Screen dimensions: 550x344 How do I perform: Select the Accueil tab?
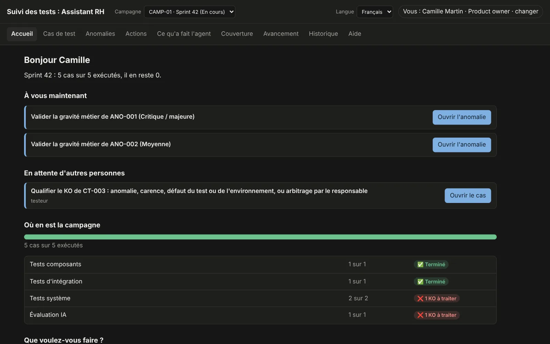coord(22,34)
